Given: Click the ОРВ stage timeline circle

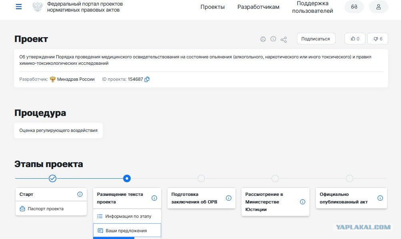Looking at the screenshot, I should pyautogui.click(x=201, y=178).
